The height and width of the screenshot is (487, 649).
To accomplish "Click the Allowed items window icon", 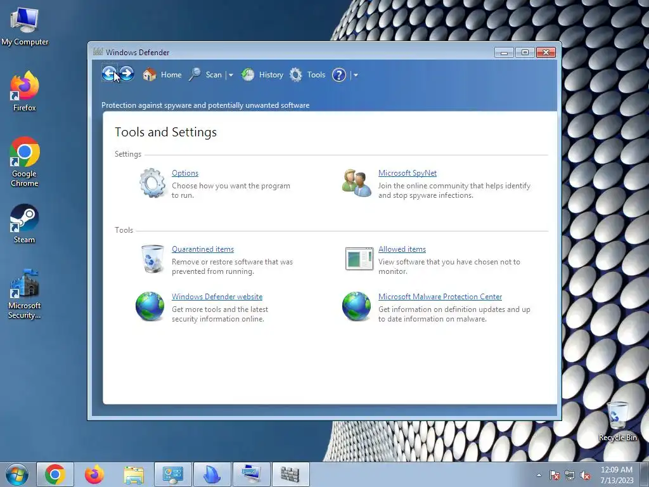I will 359,259.
